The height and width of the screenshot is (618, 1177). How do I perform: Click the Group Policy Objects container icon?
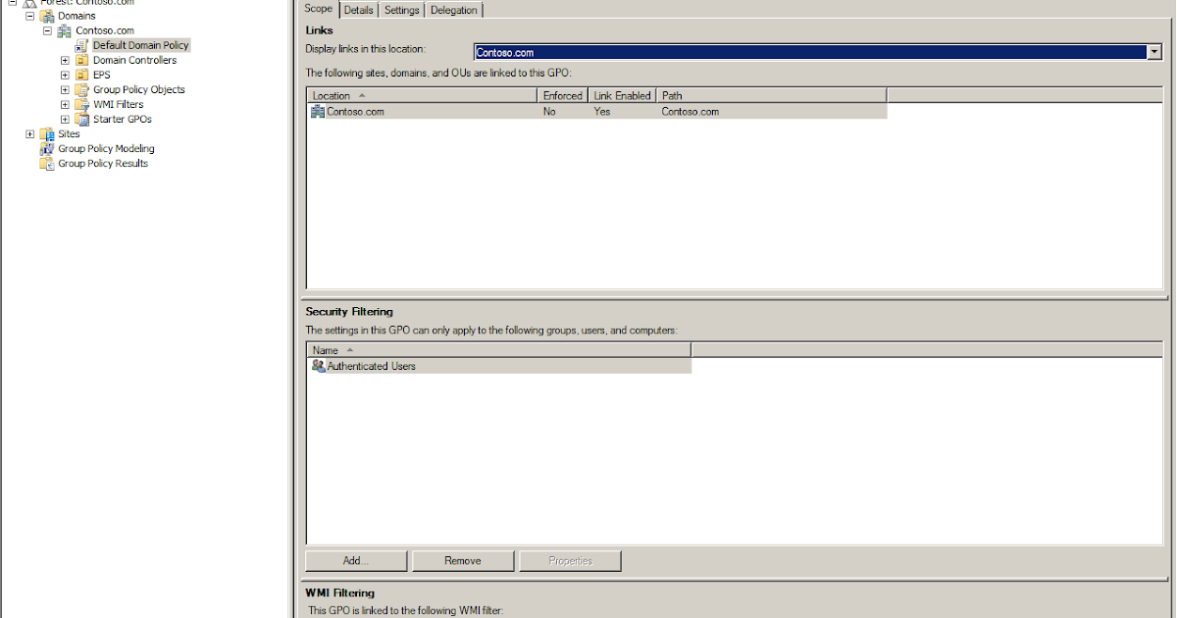pos(81,89)
